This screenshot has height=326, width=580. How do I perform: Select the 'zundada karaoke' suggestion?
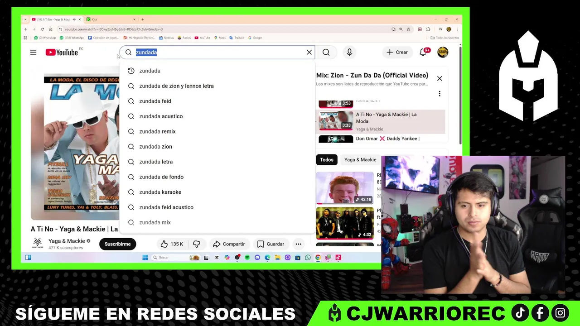pos(217,192)
